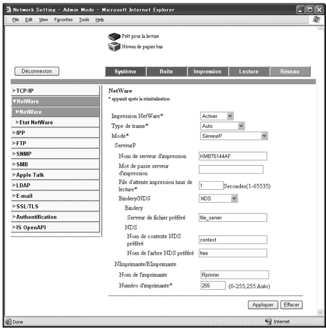Select the NetWare sub-item in sidebar
Viewport: 326px width, 328px height.
point(55,111)
